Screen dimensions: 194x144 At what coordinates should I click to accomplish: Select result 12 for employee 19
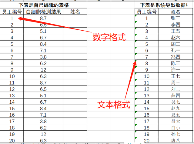point(43,134)
